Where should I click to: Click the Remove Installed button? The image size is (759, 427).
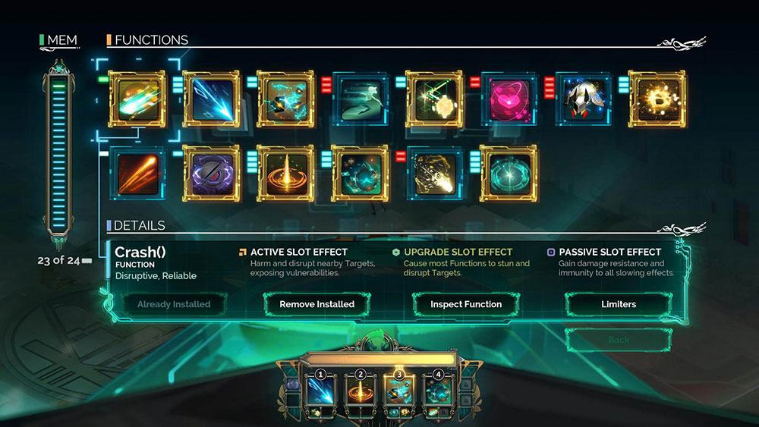pos(317,304)
